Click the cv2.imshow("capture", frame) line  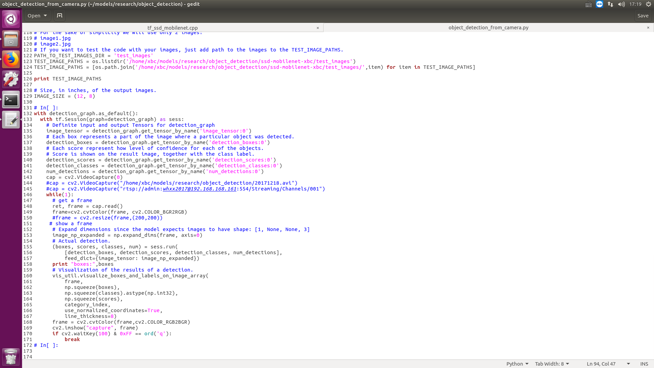[x=95, y=328]
